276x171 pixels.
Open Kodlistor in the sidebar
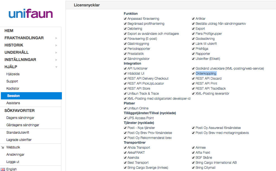[x=13, y=88]
